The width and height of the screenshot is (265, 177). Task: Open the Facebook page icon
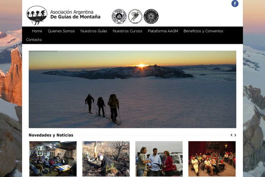235,4
